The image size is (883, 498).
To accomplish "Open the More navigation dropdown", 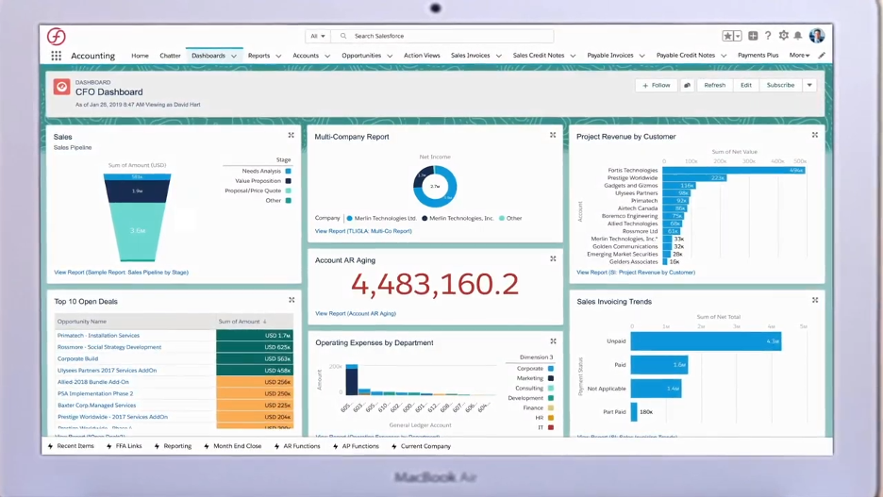I will tap(799, 56).
